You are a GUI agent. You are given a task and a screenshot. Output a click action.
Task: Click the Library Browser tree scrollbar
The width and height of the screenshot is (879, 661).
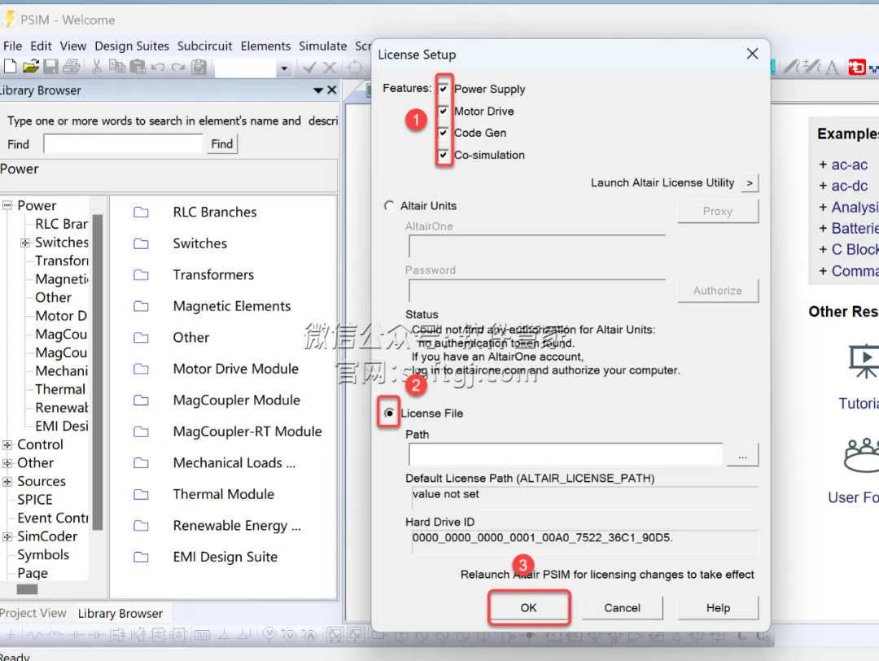click(x=98, y=372)
